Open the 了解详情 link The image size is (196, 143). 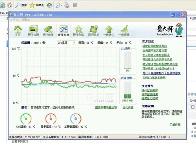click(x=175, y=125)
